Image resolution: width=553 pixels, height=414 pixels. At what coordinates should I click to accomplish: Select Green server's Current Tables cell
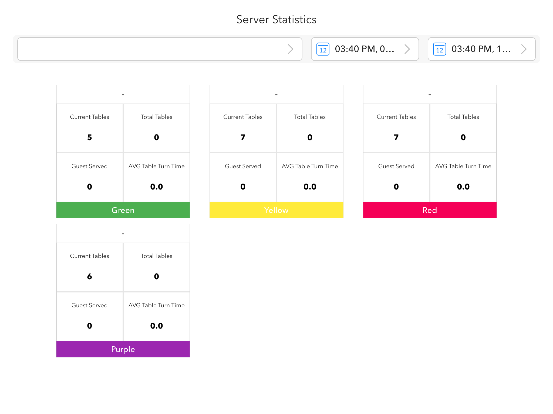click(90, 128)
